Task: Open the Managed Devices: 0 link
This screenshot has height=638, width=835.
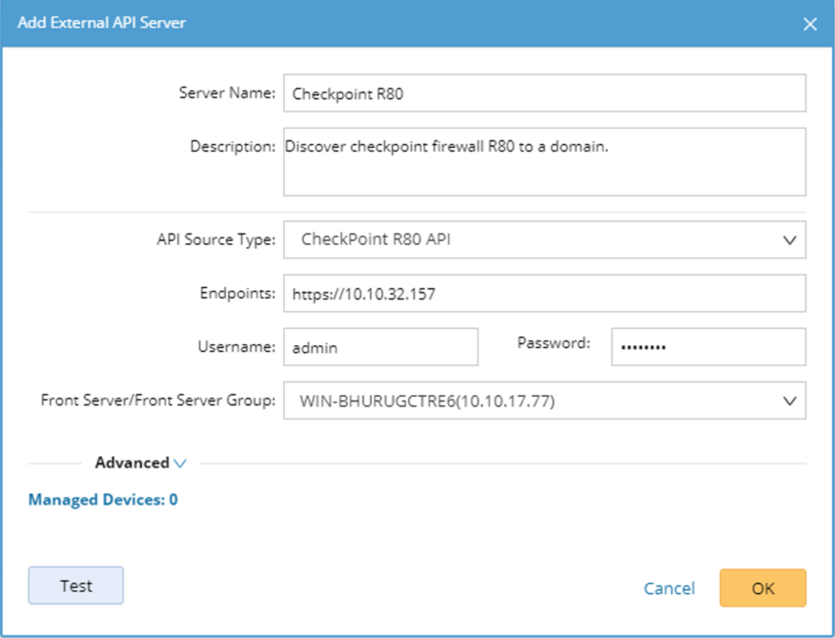Action: click(x=103, y=500)
